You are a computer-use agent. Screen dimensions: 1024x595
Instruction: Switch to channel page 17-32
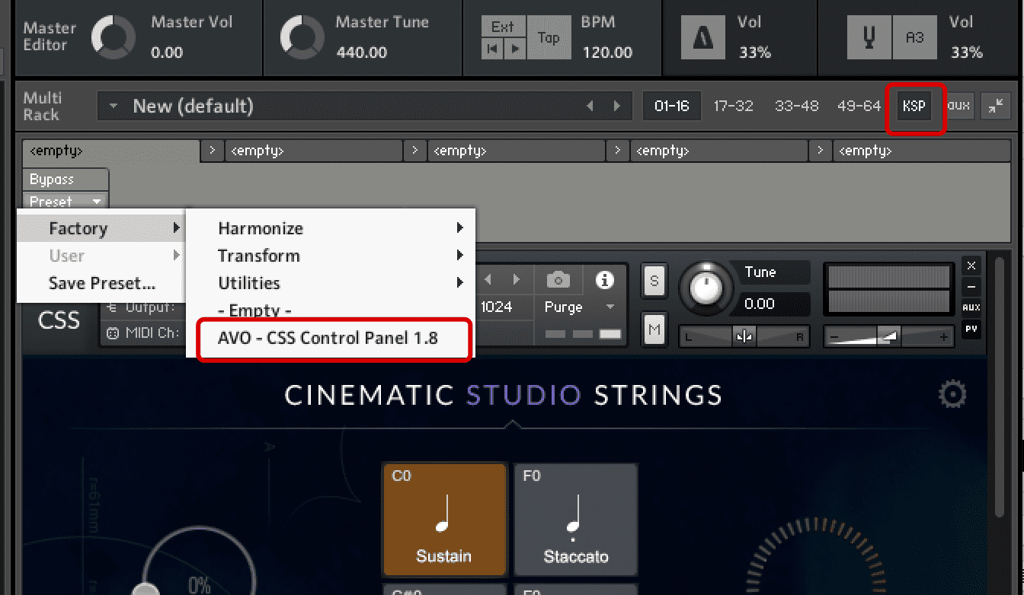[733, 107]
